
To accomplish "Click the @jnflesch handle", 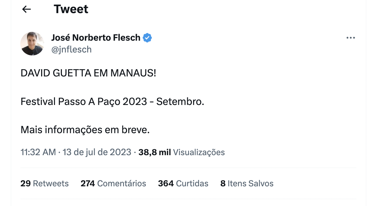I will (x=71, y=50).
